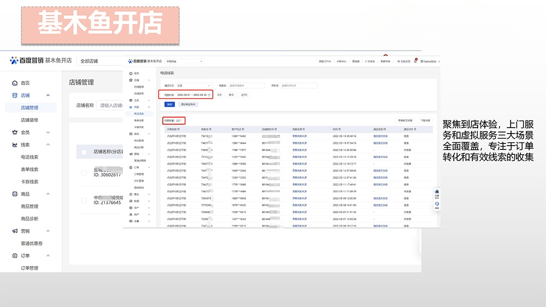Open 店铺装修 in background sidebar
Screen dimensions: 546x307
click(x=29, y=120)
